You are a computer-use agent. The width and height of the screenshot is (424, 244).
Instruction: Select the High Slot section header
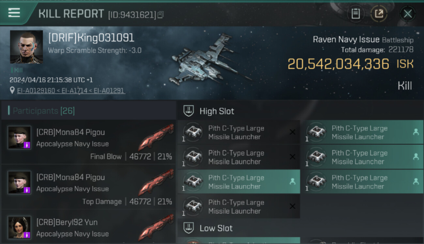[x=217, y=111]
